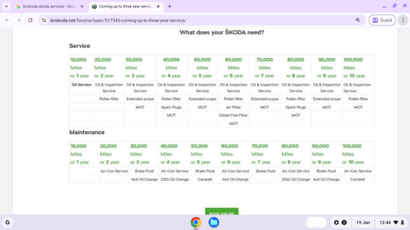Open the tab search dropdown arrow
Image resolution: width=410 pixels, height=230 pixels.
(6, 7)
